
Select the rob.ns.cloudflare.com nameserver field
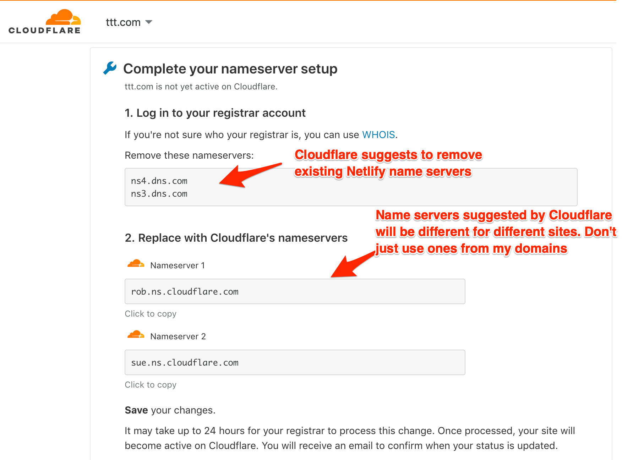tap(295, 291)
